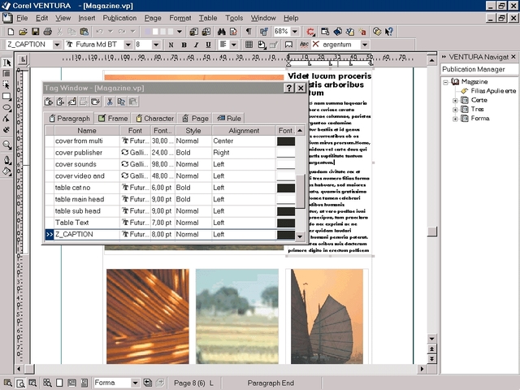
Task: Toggle the show paragraph marks icon
Action: coord(249,32)
